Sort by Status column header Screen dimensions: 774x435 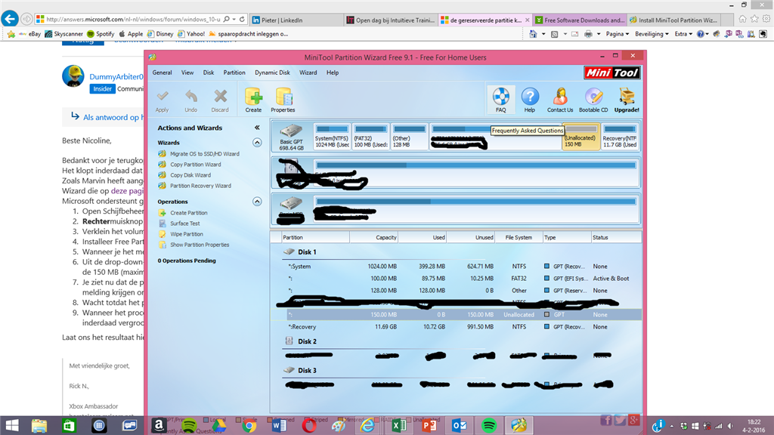[x=616, y=238]
